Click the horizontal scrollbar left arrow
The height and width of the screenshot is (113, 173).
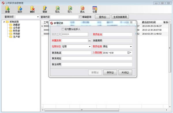tap(43, 110)
